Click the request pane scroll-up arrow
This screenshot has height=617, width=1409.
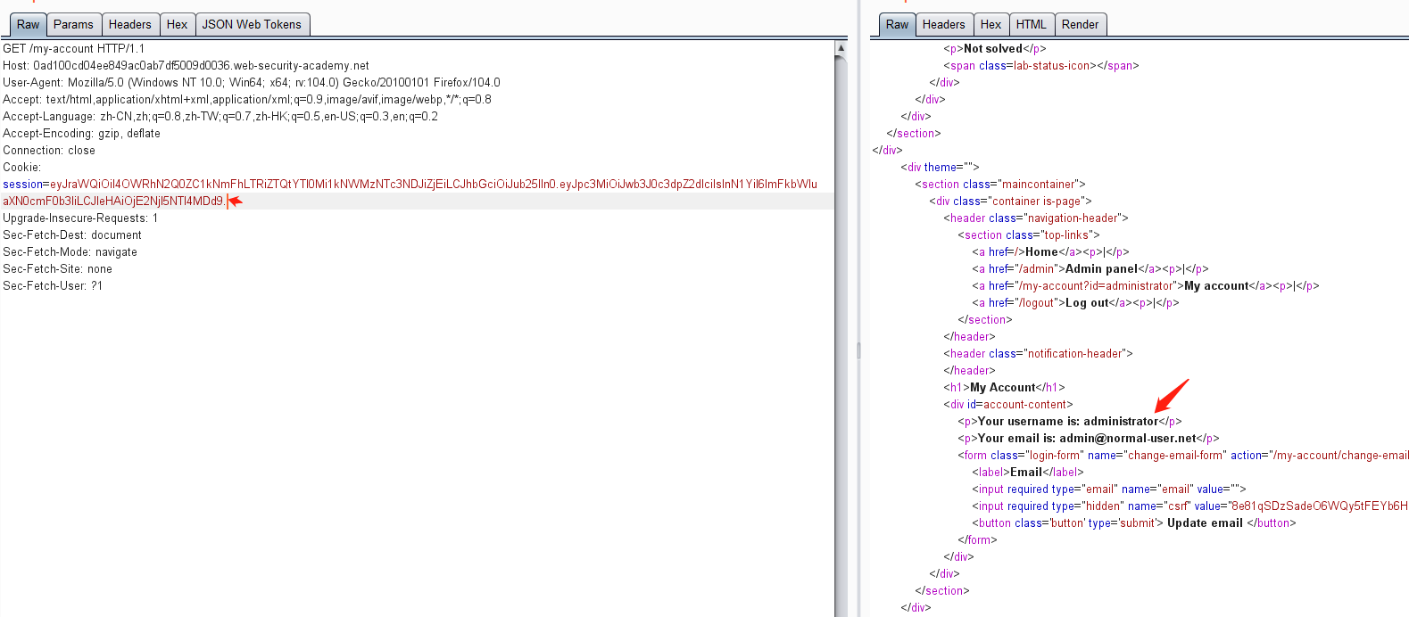click(841, 47)
